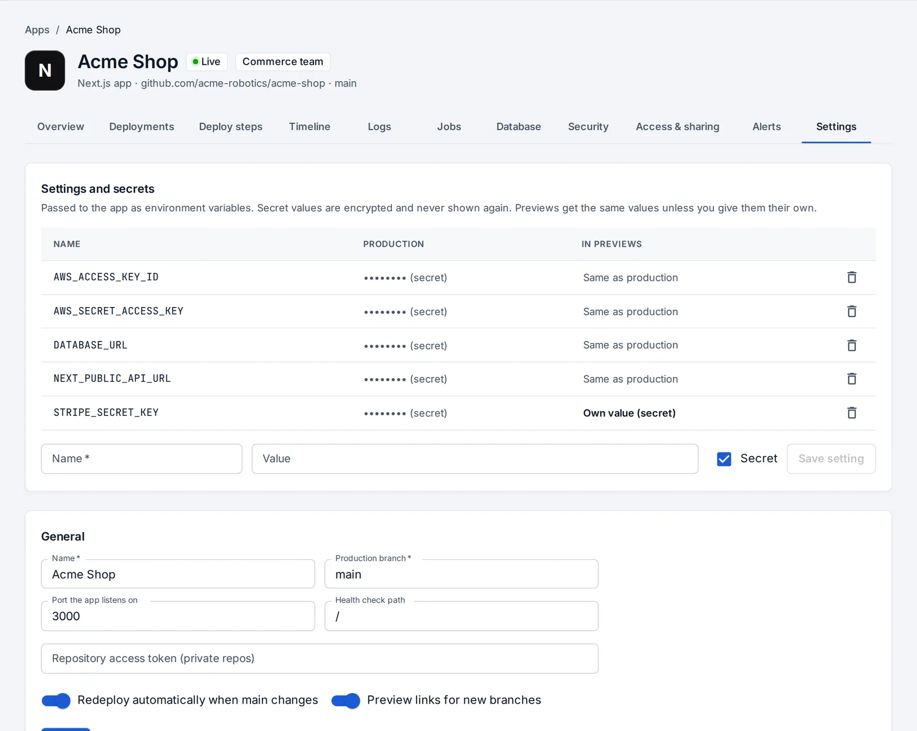Screen dimensions: 917x731
Task: Delete the AWS_SECRET_ACCESS_KEY setting
Action: coord(852,311)
